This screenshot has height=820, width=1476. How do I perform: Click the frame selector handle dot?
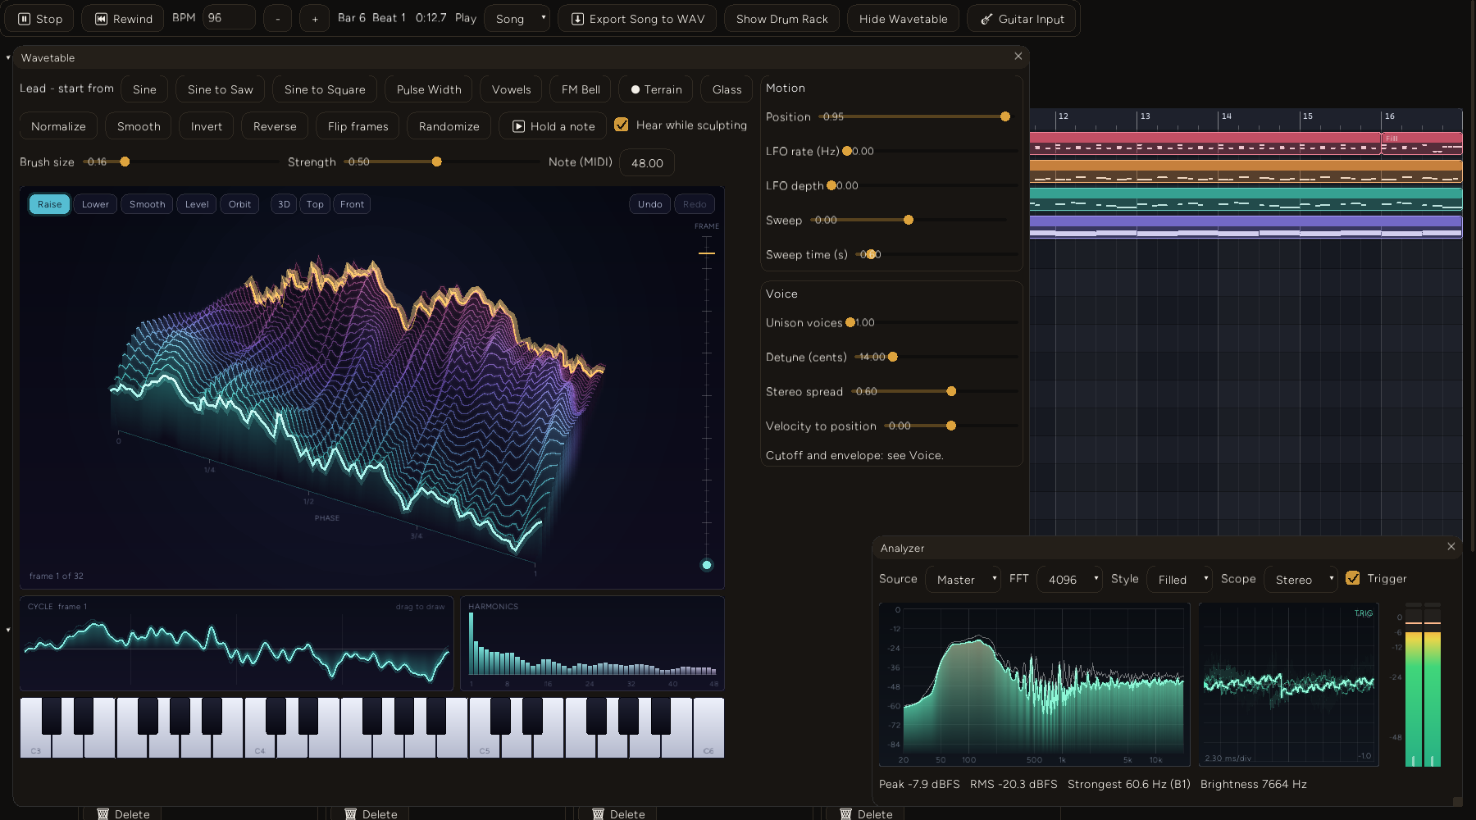point(707,565)
